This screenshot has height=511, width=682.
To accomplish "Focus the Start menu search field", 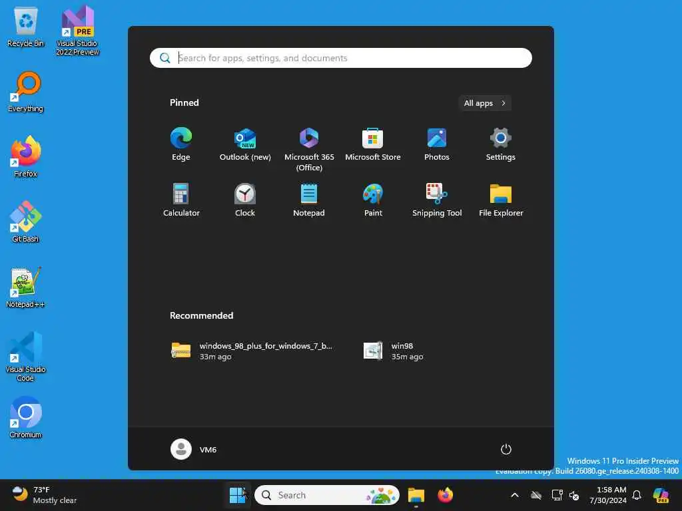I will point(340,58).
